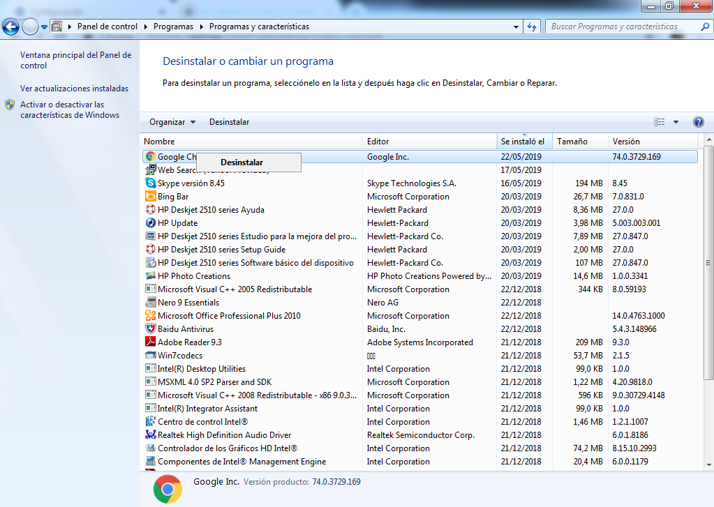Viewport: 714px width, 507px height.
Task: Open Ver actualizaciones instaladas link
Action: [74, 89]
